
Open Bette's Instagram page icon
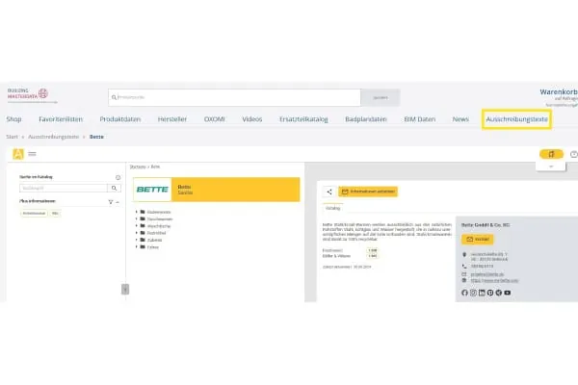473,293
